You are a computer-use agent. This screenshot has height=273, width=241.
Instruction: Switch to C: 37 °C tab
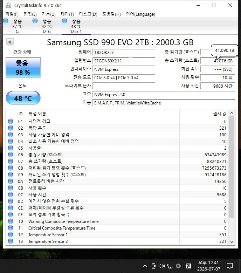coord(18,26)
